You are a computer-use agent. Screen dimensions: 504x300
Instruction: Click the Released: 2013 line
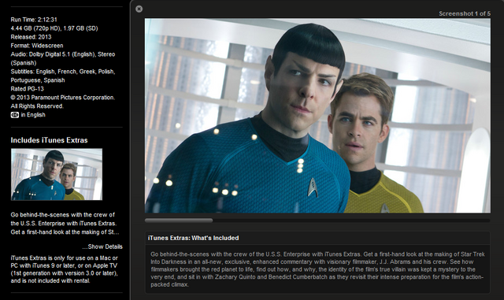(x=31, y=37)
